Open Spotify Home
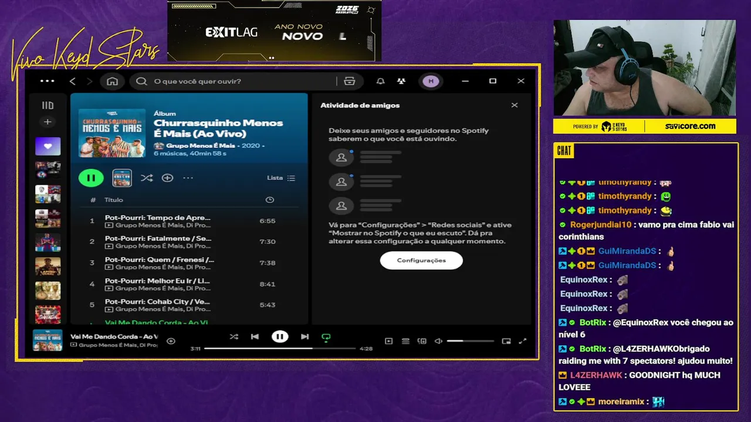The height and width of the screenshot is (422, 751). [112, 81]
